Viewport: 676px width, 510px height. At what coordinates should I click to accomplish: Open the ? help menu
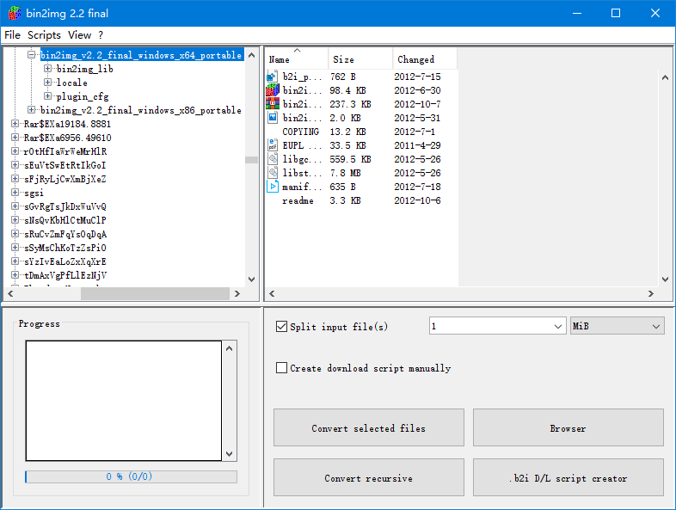click(101, 35)
